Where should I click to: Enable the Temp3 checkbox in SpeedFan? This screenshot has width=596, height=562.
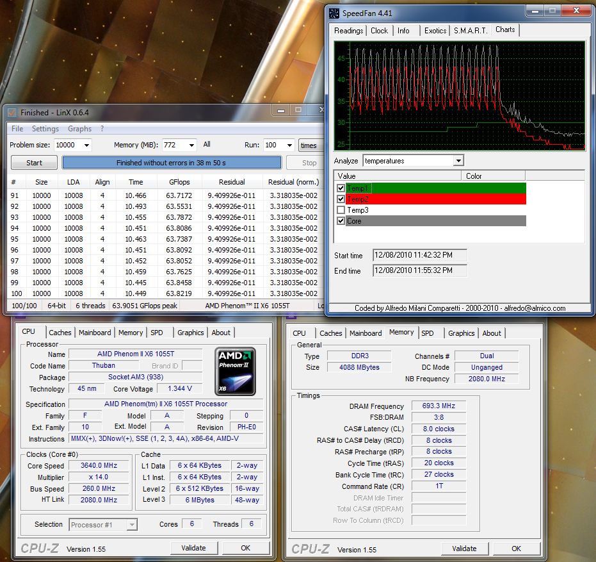[341, 210]
